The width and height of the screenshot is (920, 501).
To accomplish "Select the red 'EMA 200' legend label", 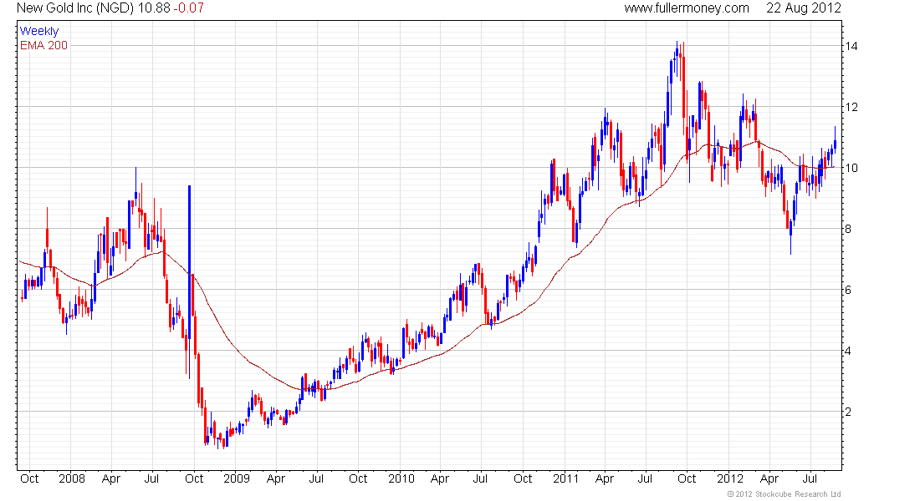I will click(44, 45).
